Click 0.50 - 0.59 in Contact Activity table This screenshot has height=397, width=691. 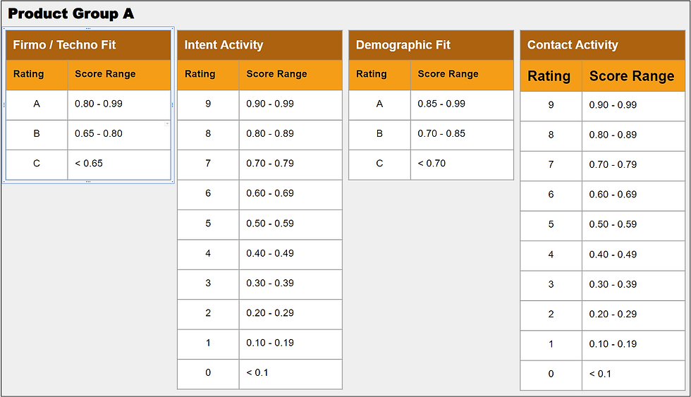pyautogui.click(x=634, y=226)
